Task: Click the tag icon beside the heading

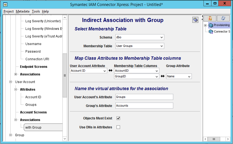Action: 195,20
